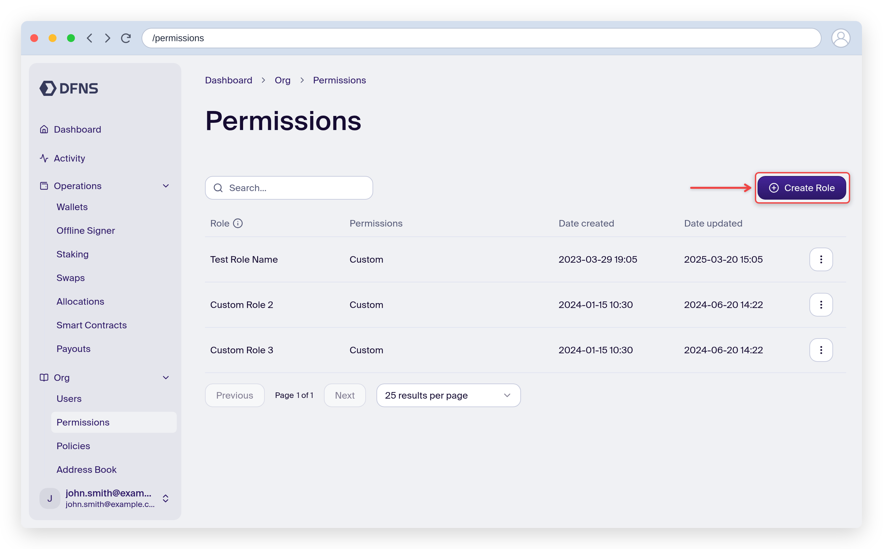Open actions menu for Custom Role 3

[821, 350]
